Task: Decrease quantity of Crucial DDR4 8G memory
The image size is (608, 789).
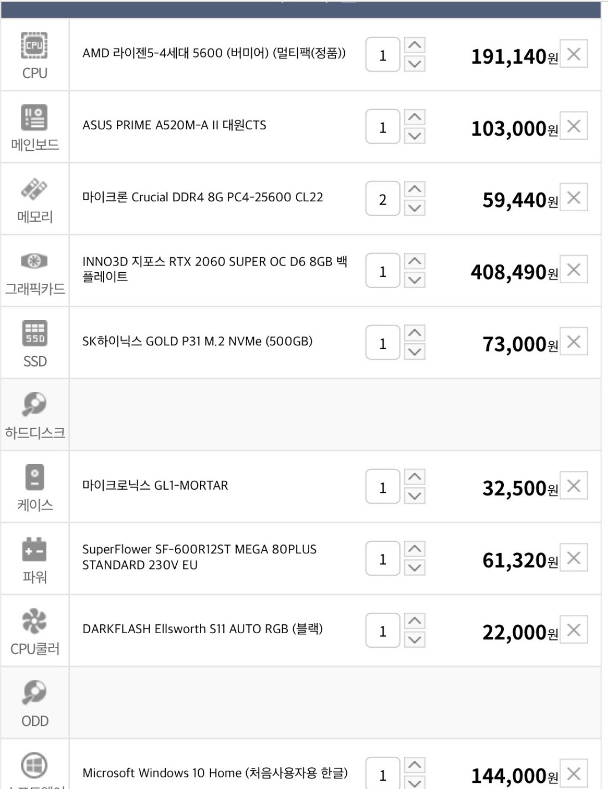Action: point(415,208)
